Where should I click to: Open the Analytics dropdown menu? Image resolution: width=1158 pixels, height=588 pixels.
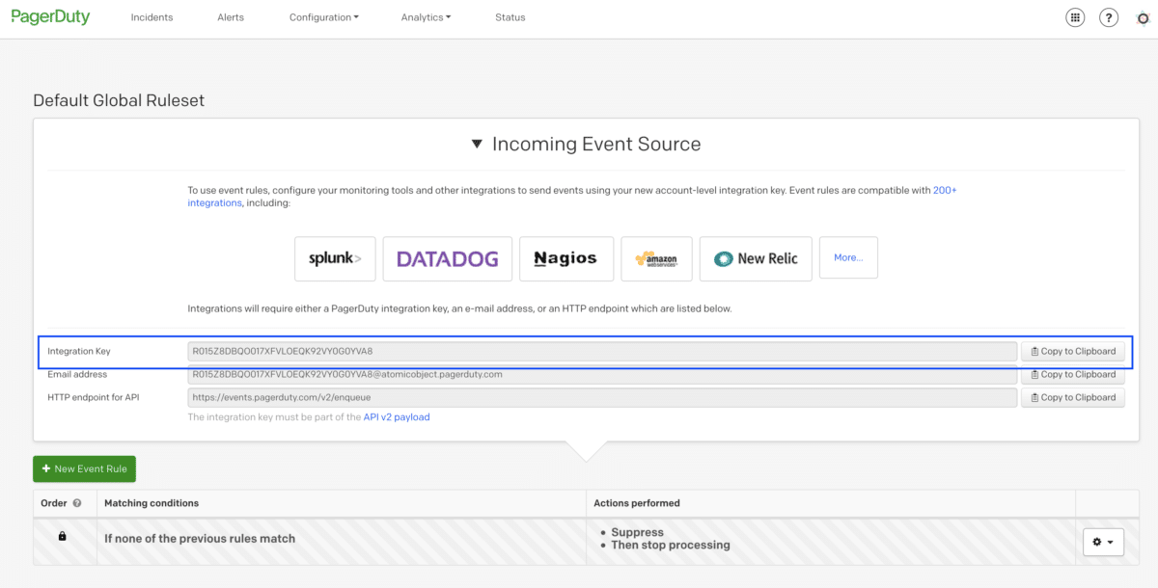[x=426, y=16]
